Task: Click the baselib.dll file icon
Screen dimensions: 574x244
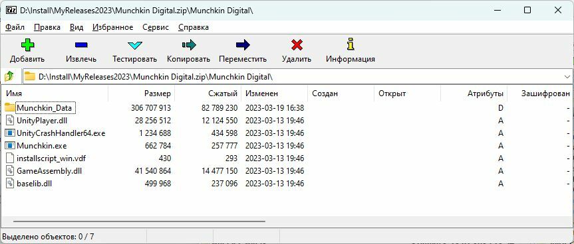Action: coord(10,184)
